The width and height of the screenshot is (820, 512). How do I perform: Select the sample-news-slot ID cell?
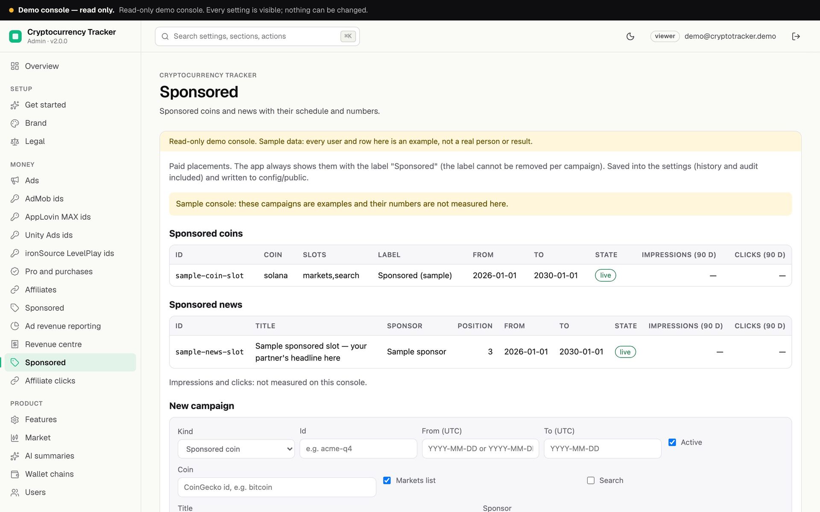coord(210,352)
